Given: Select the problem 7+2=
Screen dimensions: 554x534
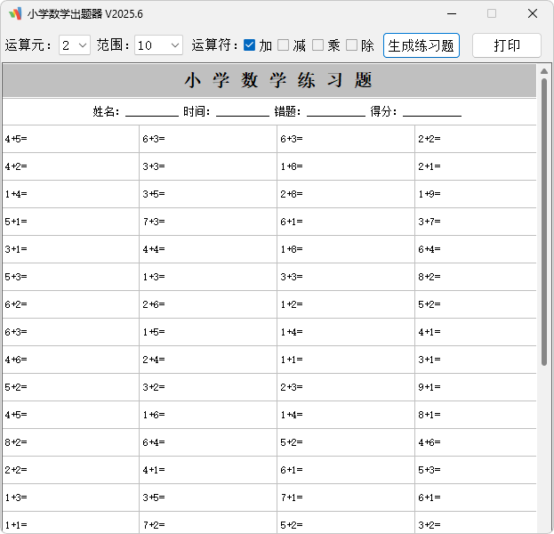Looking at the screenshot, I should [154, 525].
